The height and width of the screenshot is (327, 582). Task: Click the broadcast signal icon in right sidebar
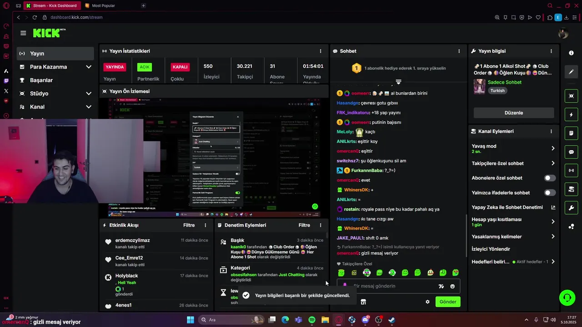pyautogui.click(x=572, y=171)
